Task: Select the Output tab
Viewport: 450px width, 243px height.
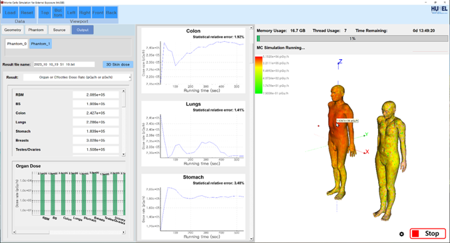Action: point(83,30)
